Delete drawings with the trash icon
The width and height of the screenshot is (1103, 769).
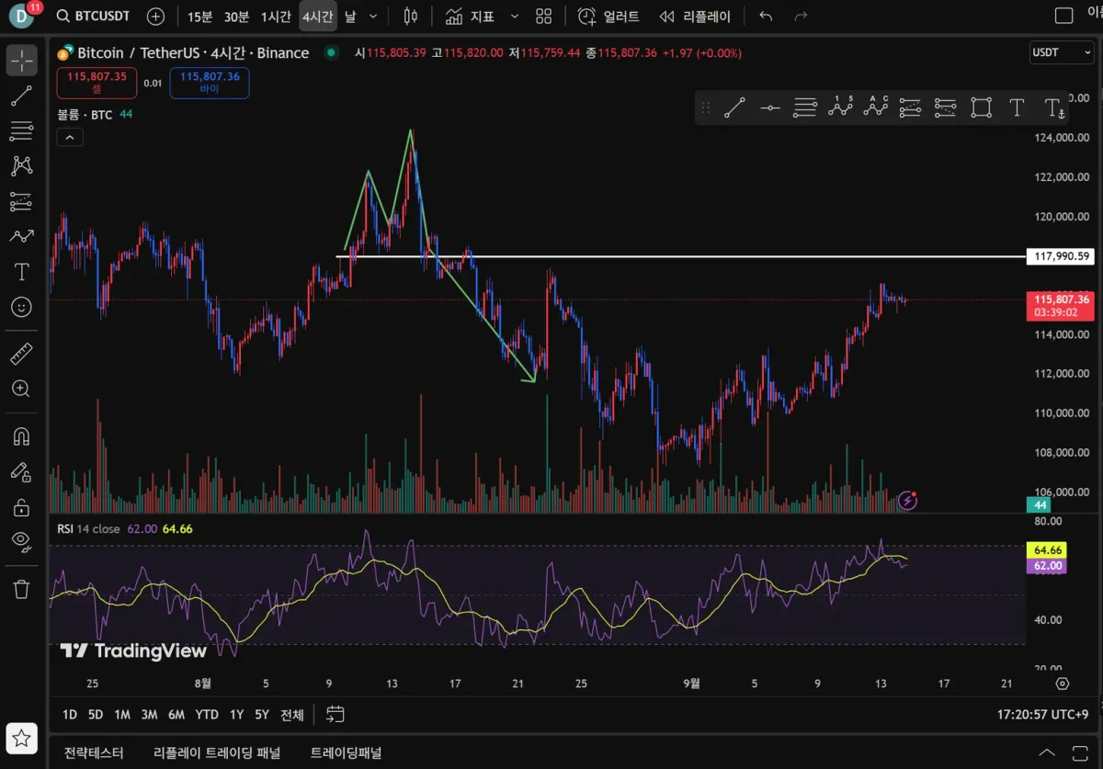[x=21, y=589]
